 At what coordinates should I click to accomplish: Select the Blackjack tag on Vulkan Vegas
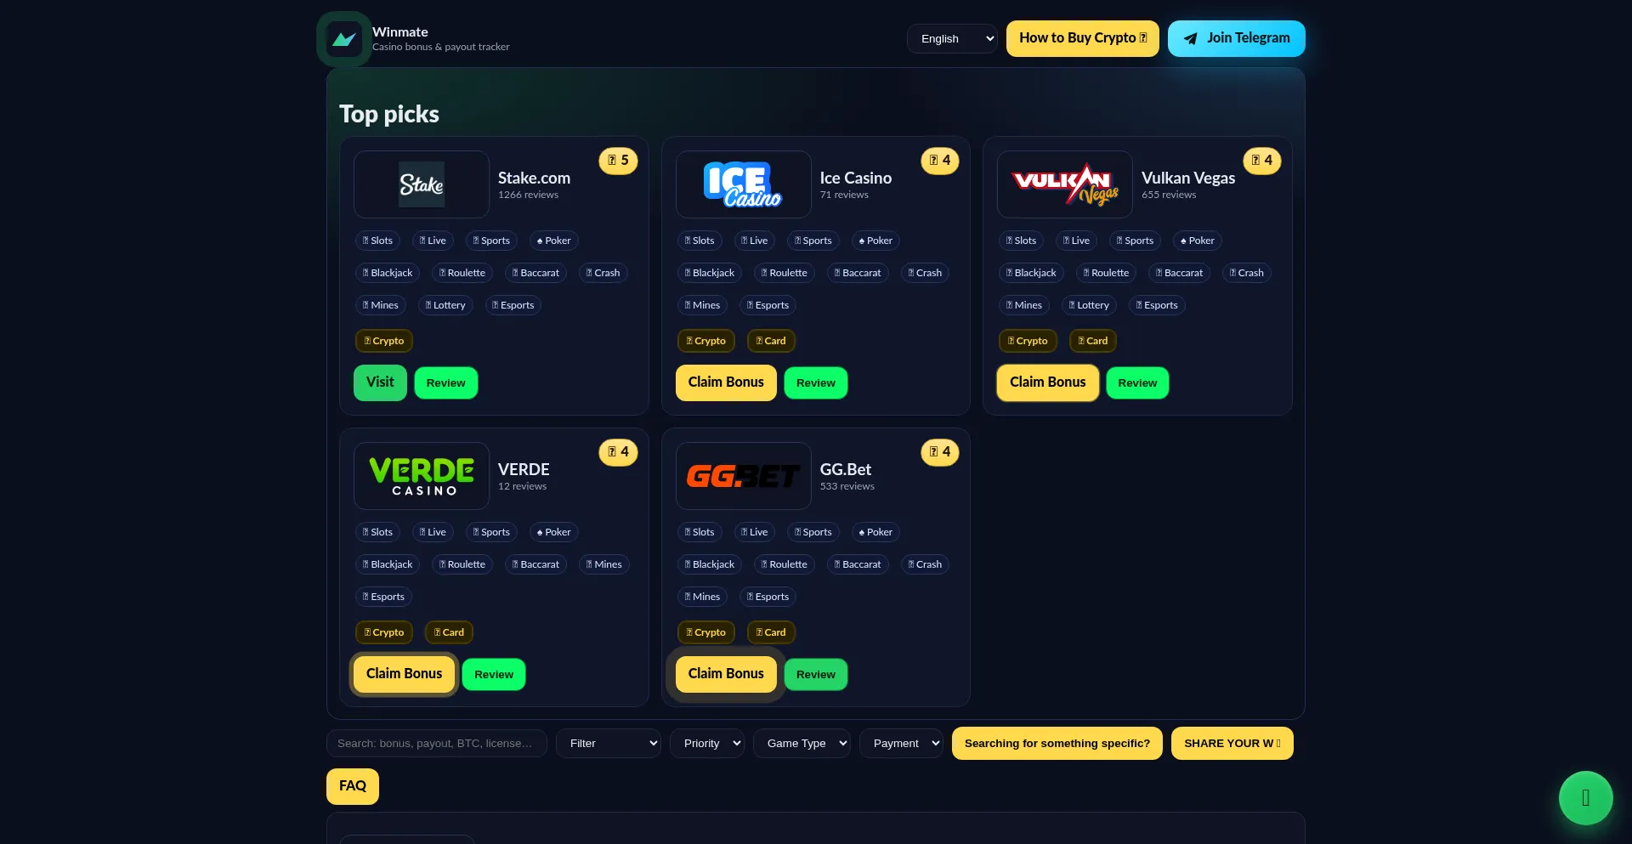[x=1031, y=273]
